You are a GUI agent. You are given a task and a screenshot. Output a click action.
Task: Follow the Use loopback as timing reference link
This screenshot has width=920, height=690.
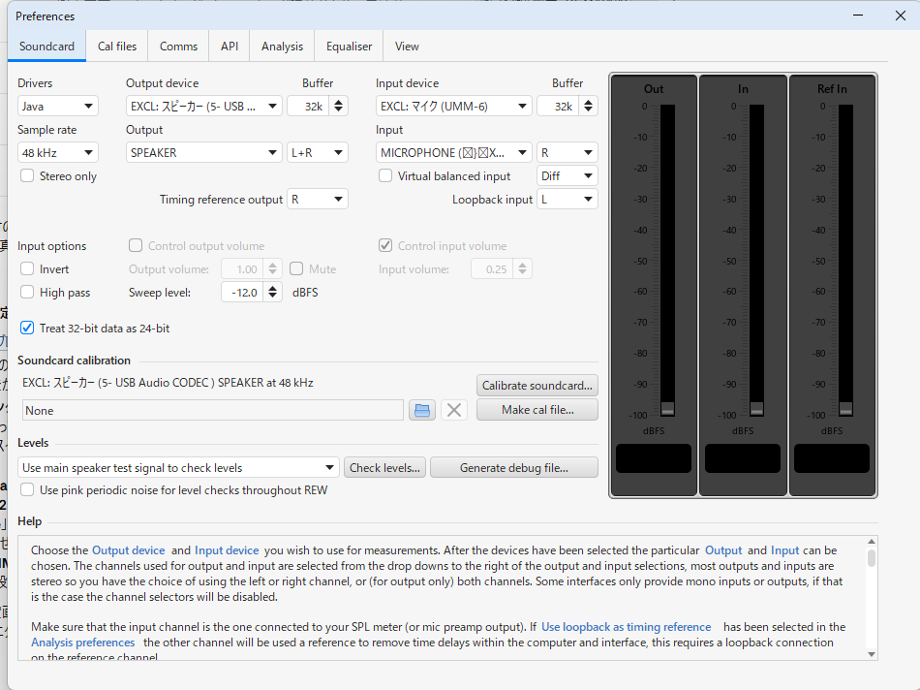pyautogui.click(x=626, y=627)
